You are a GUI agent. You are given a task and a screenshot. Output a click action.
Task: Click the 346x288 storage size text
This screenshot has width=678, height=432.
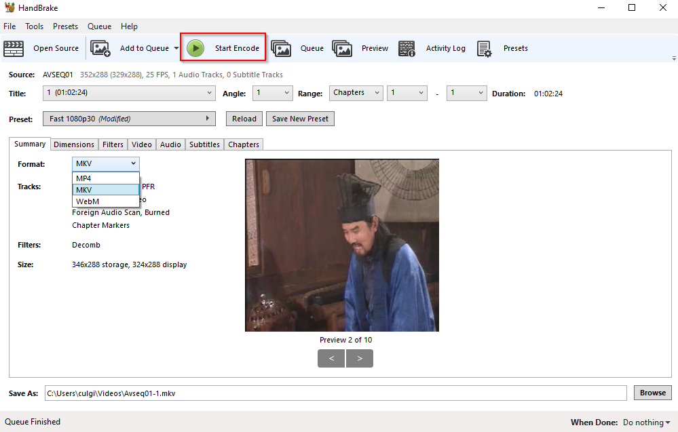point(129,264)
